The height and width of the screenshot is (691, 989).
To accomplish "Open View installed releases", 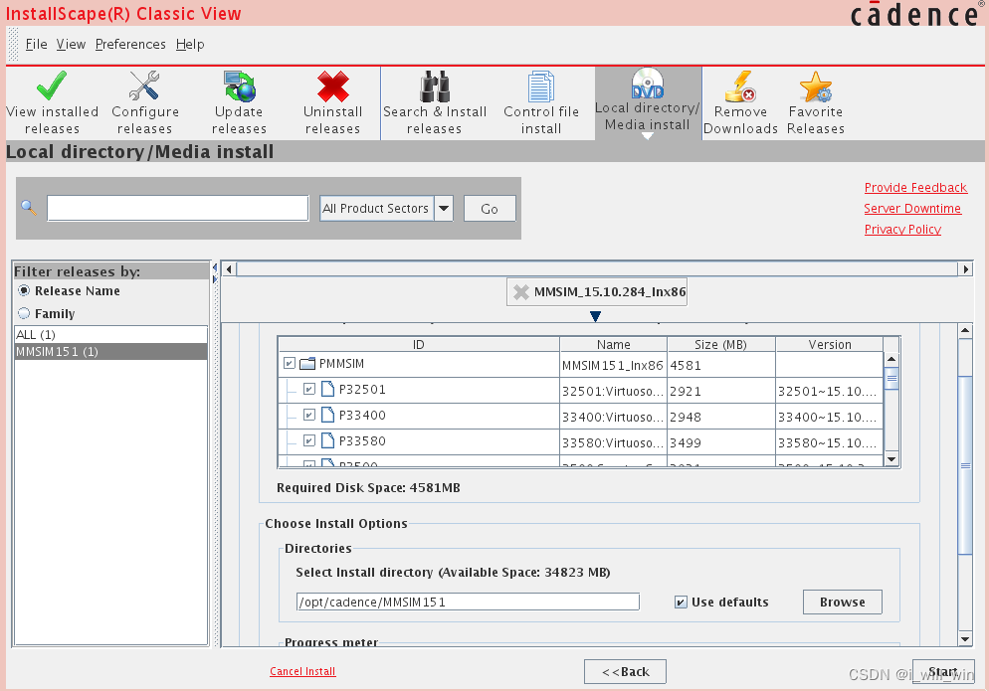I will 52,99.
